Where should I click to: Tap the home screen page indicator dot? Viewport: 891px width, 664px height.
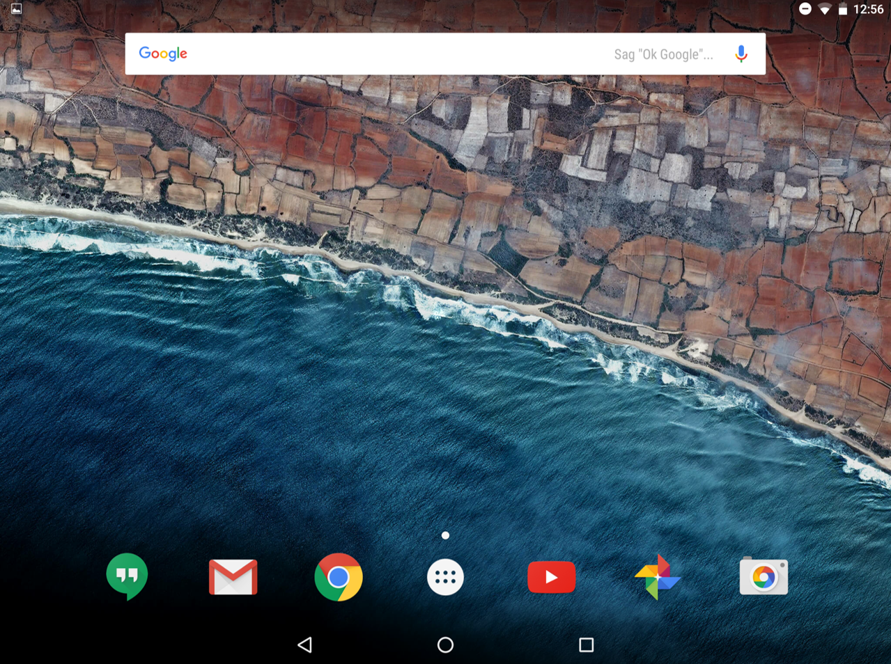tap(445, 535)
